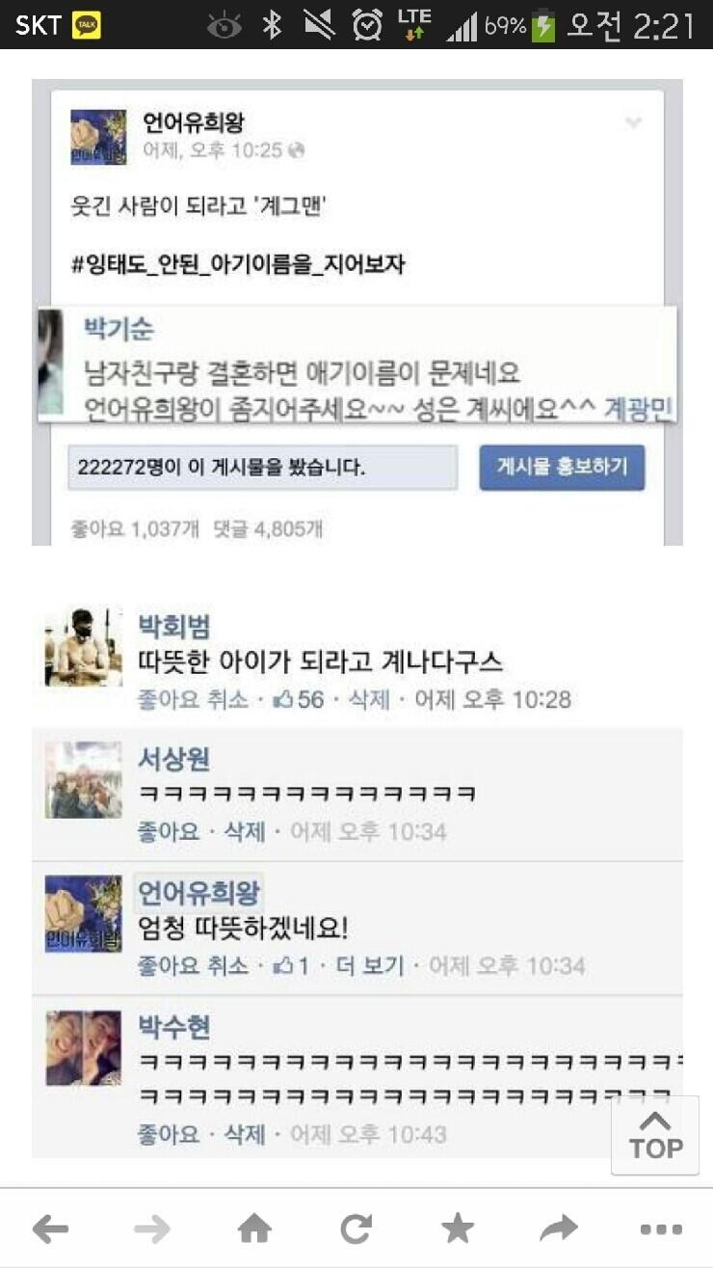
Task: Tap the browser back arrow
Action: [50, 1228]
